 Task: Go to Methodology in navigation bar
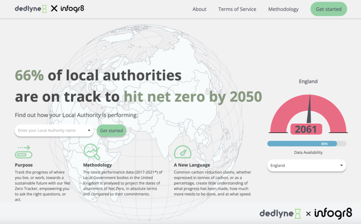(283, 9)
